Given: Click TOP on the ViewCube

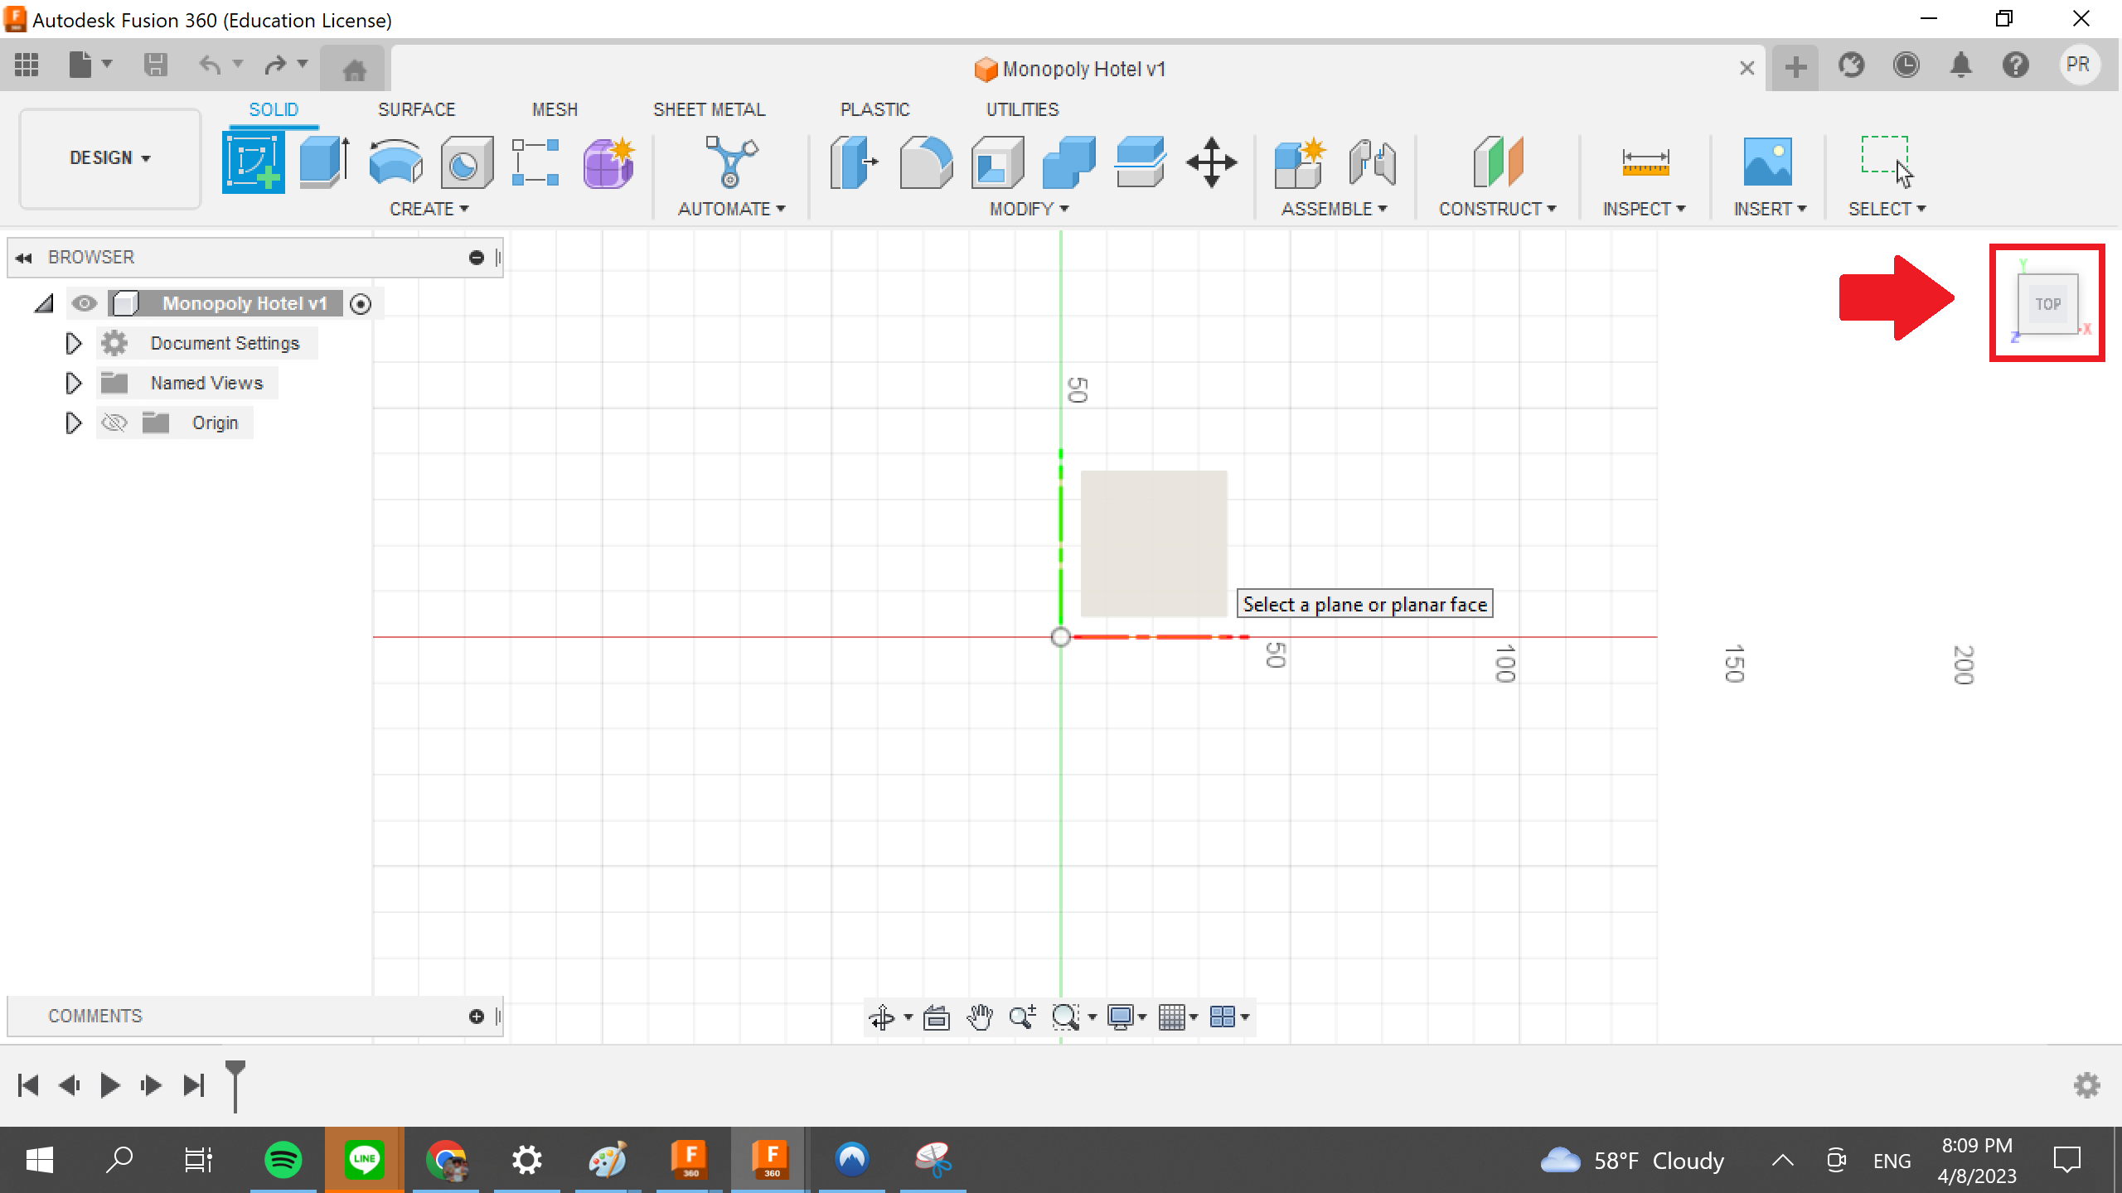Looking at the screenshot, I should pyautogui.click(x=2047, y=303).
